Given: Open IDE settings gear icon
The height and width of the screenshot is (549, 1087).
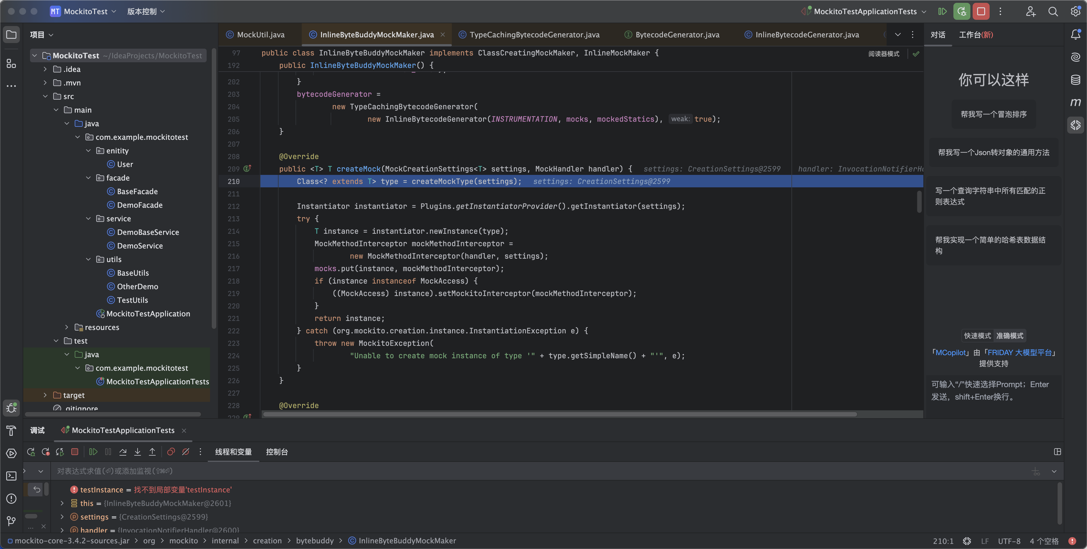Looking at the screenshot, I should click(x=1076, y=11).
